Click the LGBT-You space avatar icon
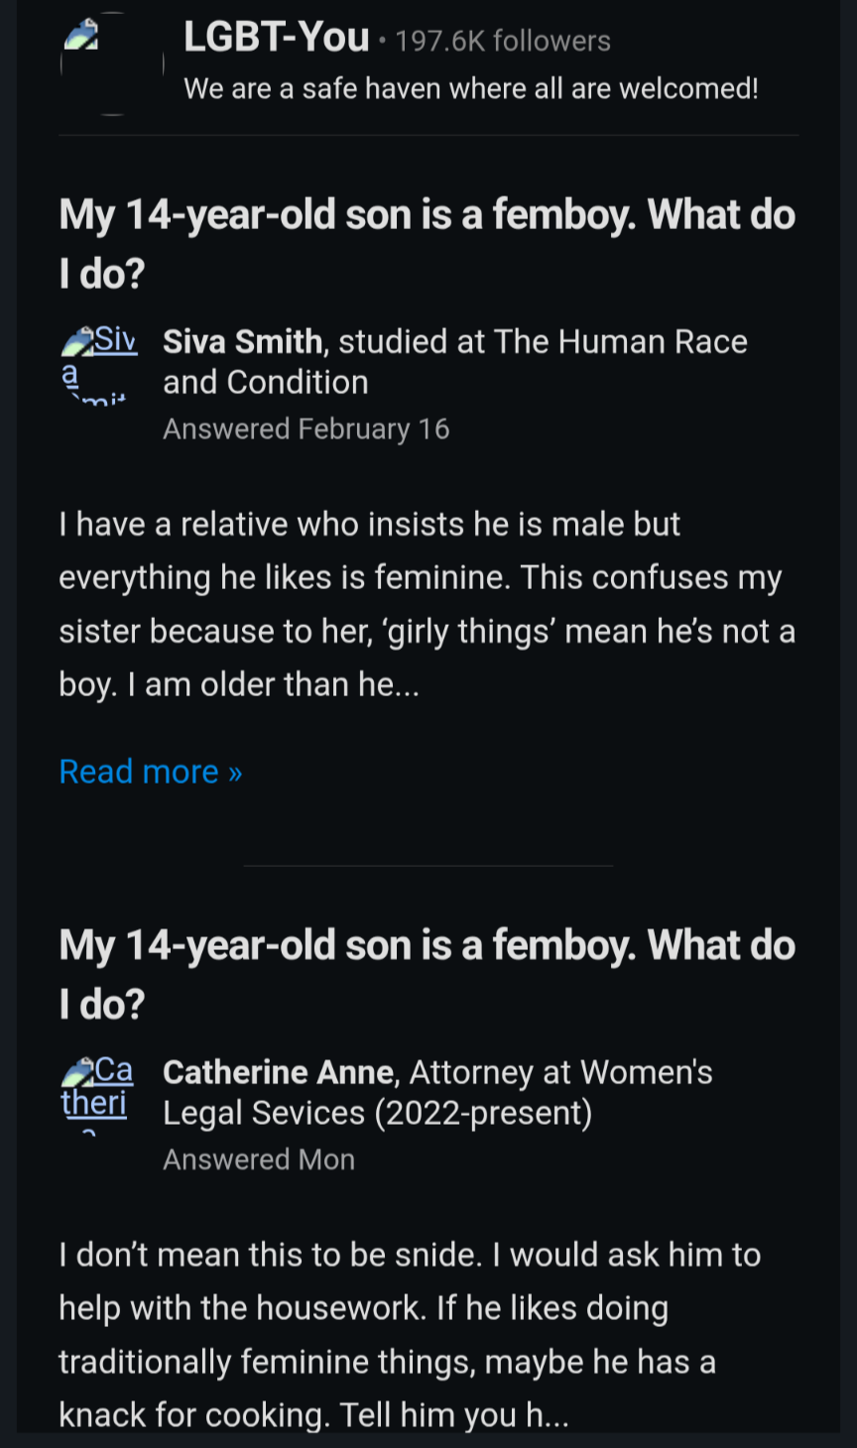857x1448 pixels. pos(111,63)
